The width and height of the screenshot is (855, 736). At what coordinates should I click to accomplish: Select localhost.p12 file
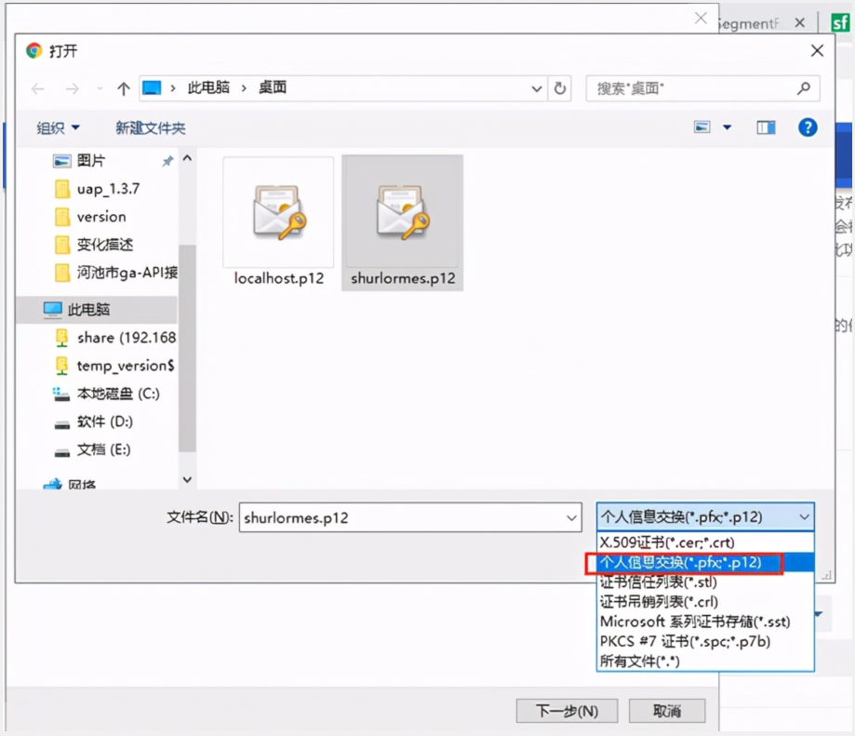[x=278, y=221]
